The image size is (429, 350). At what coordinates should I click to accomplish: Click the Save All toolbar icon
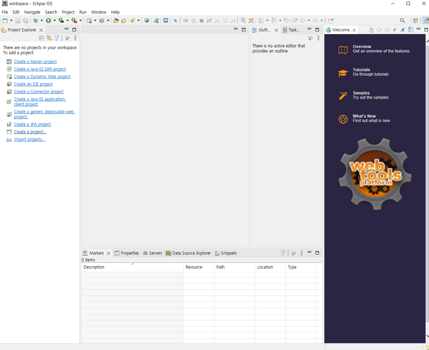click(26, 20)
